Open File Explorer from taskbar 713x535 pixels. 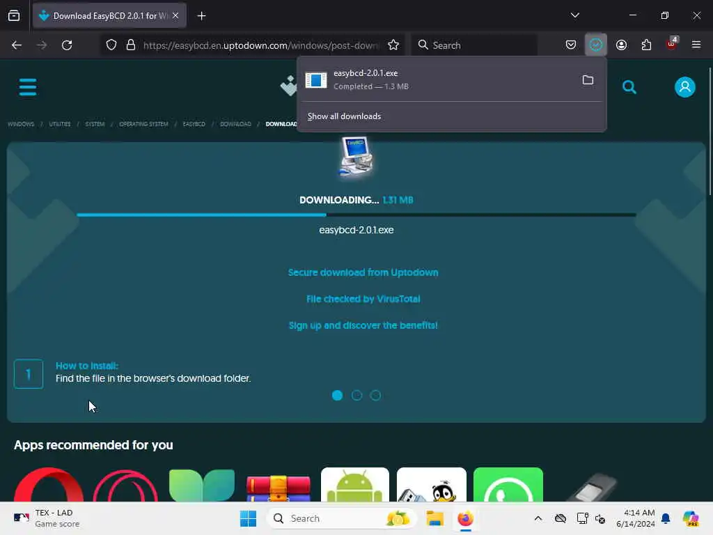434,518
